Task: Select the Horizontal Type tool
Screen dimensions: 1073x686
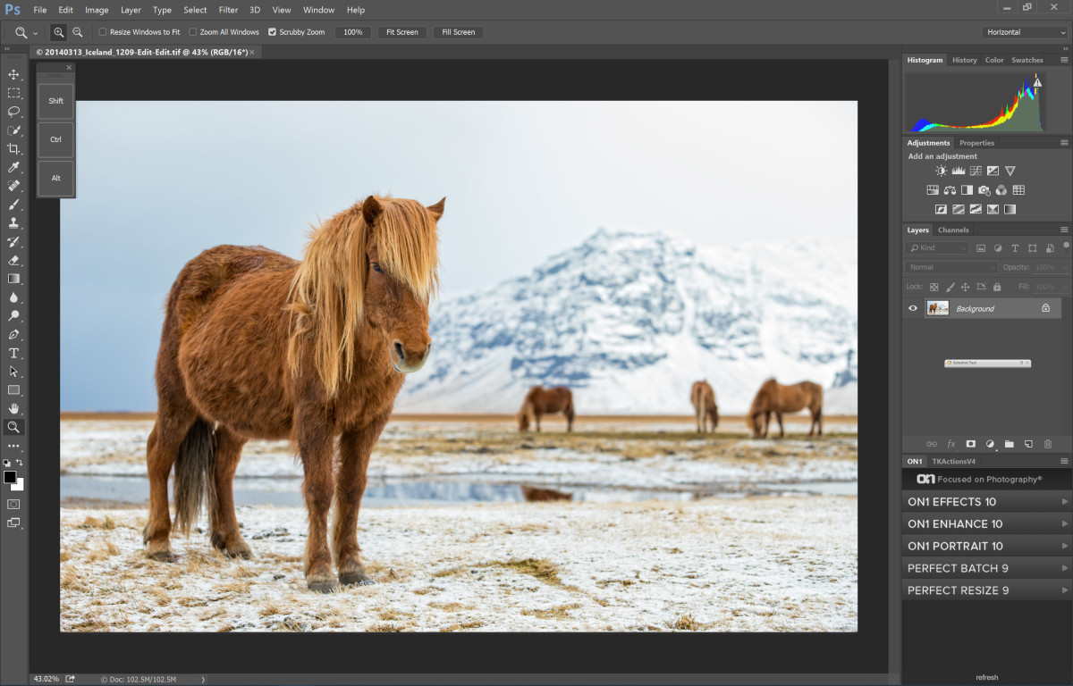Action: 13,353
